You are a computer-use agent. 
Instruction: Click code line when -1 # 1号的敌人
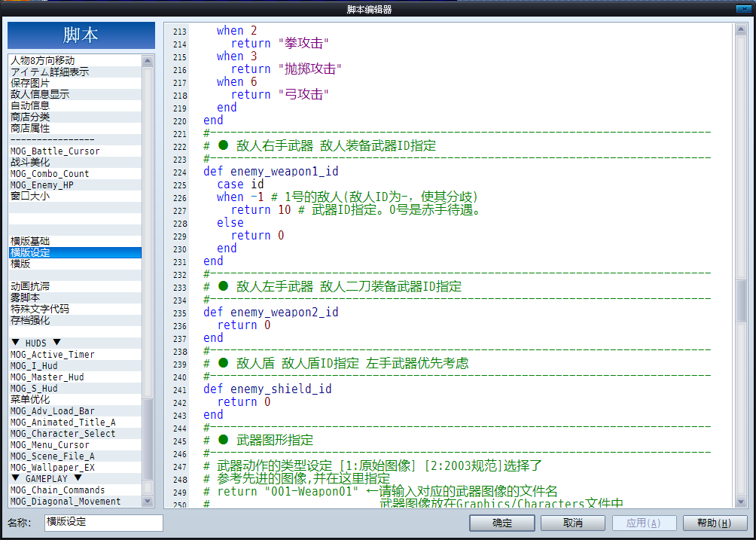coord(348,197)
